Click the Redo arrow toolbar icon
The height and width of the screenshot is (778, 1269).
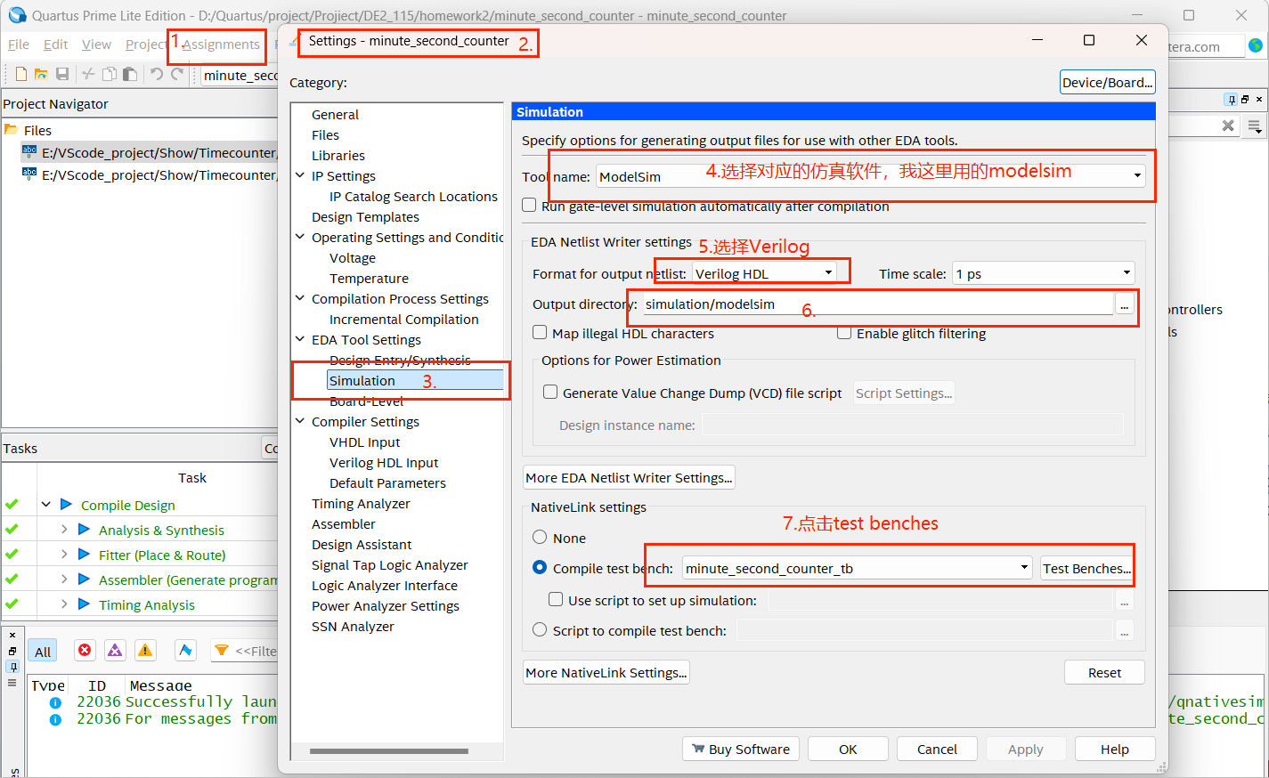pyautogui.click(x=177, y=74)
